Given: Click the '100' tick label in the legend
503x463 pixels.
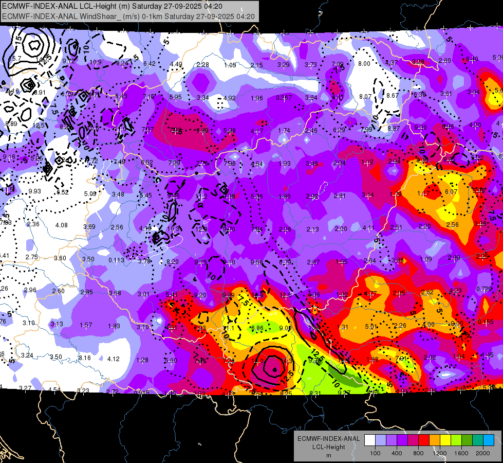Looking at the screenshot, I should (x=375, y=453).
